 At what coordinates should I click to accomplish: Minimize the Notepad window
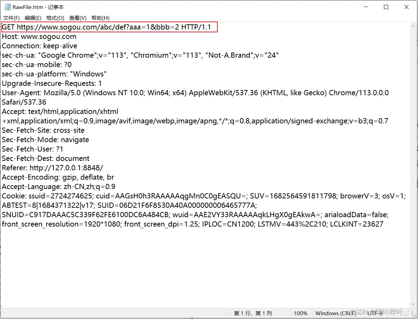(365, 7)
